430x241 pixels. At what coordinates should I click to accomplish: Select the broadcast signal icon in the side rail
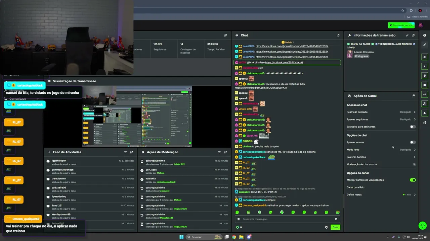(425, 94)
